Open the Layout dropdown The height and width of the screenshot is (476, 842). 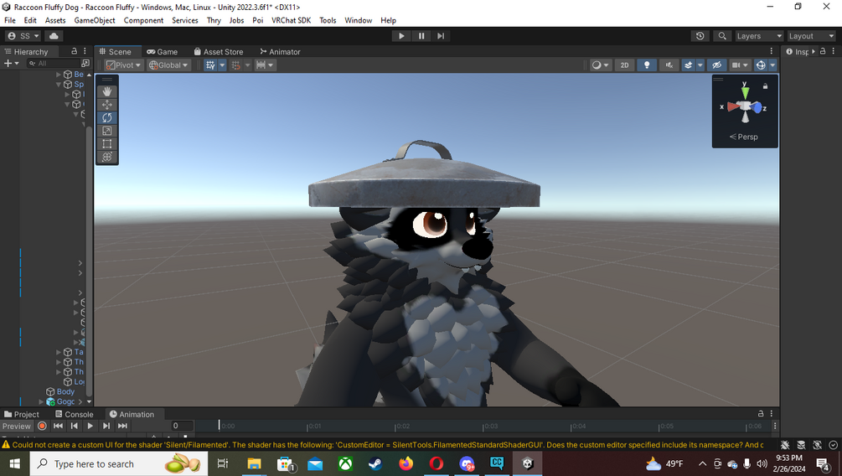(x=811, y=36)
